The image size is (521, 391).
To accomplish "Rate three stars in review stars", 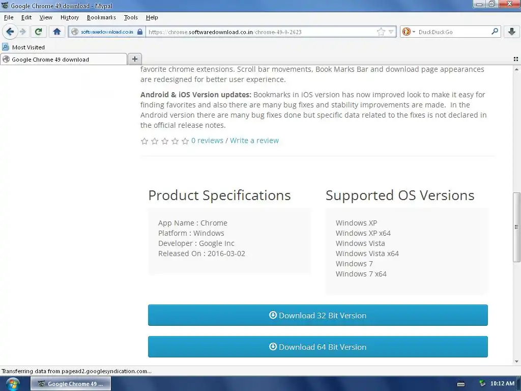I will (x=165, y=142).
